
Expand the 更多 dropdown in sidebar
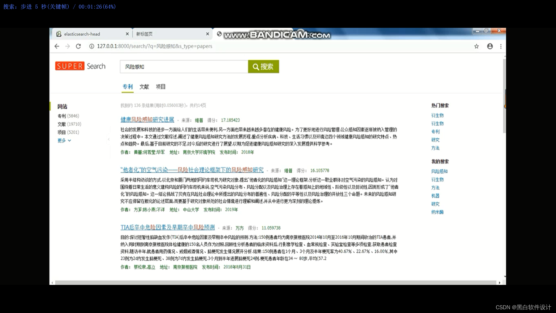pos(64,141)
